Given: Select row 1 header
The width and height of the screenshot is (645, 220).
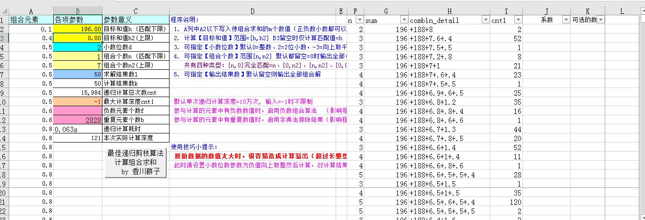Looking at the screenshot, I should coord(4,20).
